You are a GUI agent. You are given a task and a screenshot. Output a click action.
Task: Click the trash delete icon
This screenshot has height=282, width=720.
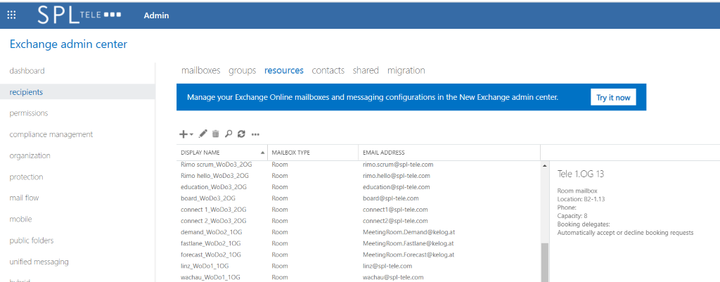(216, 134)
